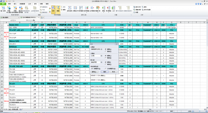Select Descending for the primary sort key
This screenshot has width=208, height=113.
point(106,51)
